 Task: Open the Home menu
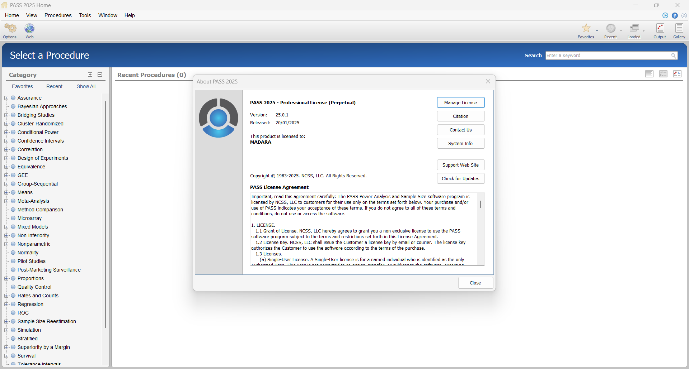(x=12, y=15)
